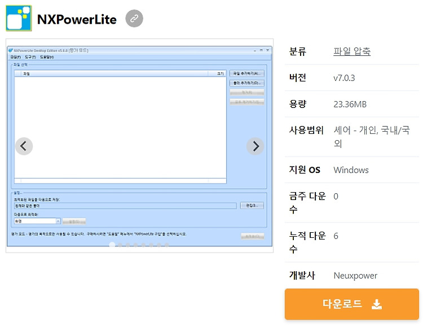
Task: Click the NXPowerLite app logo icon
Action: pyautogui.click(x=19, y=19)
